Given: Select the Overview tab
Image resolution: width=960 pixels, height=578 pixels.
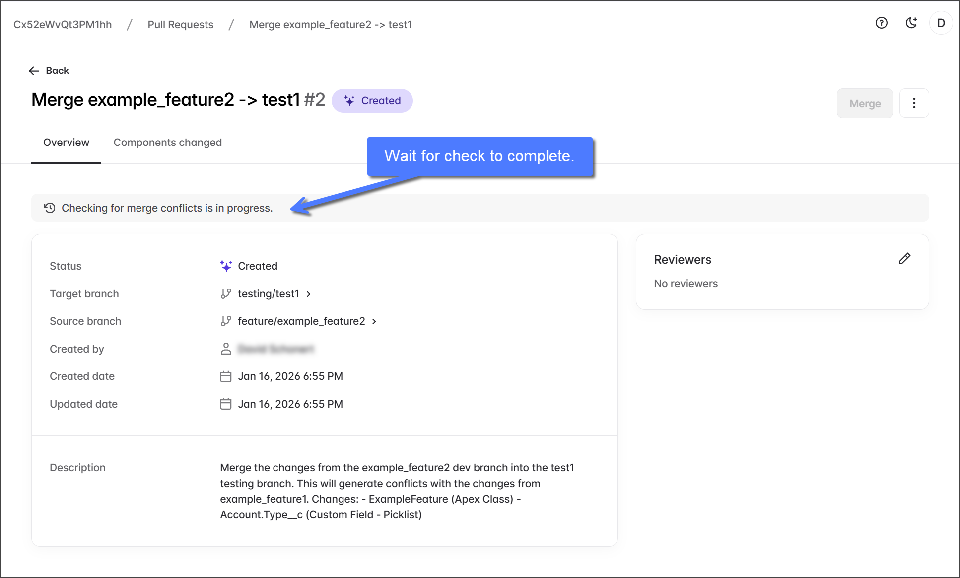Looking at the screenshot, I should coord(66,143).
